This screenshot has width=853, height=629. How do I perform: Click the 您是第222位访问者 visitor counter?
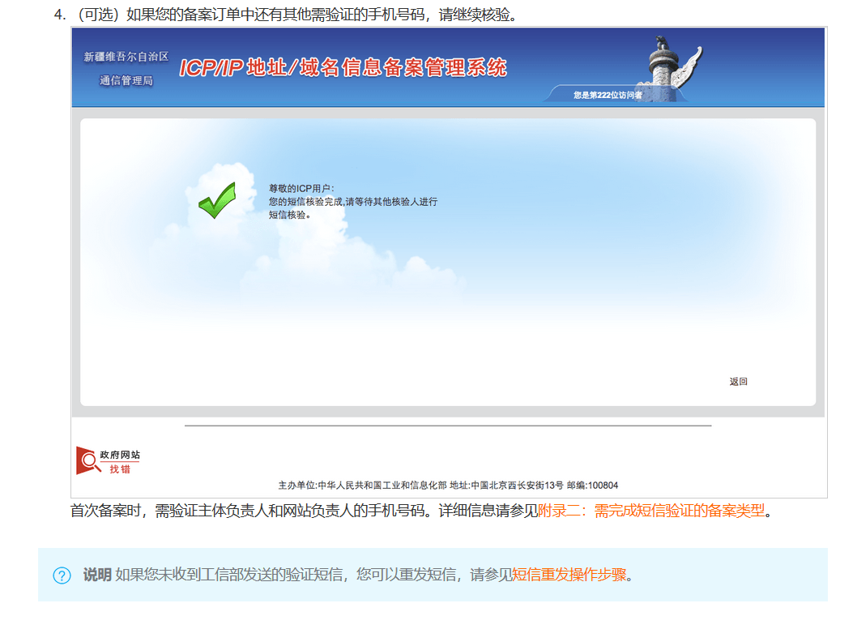(x=608, y=95)
